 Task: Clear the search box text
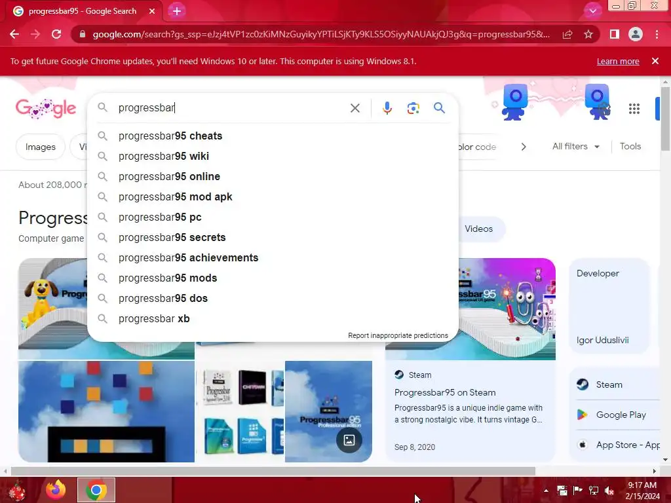tap(355, 108)
